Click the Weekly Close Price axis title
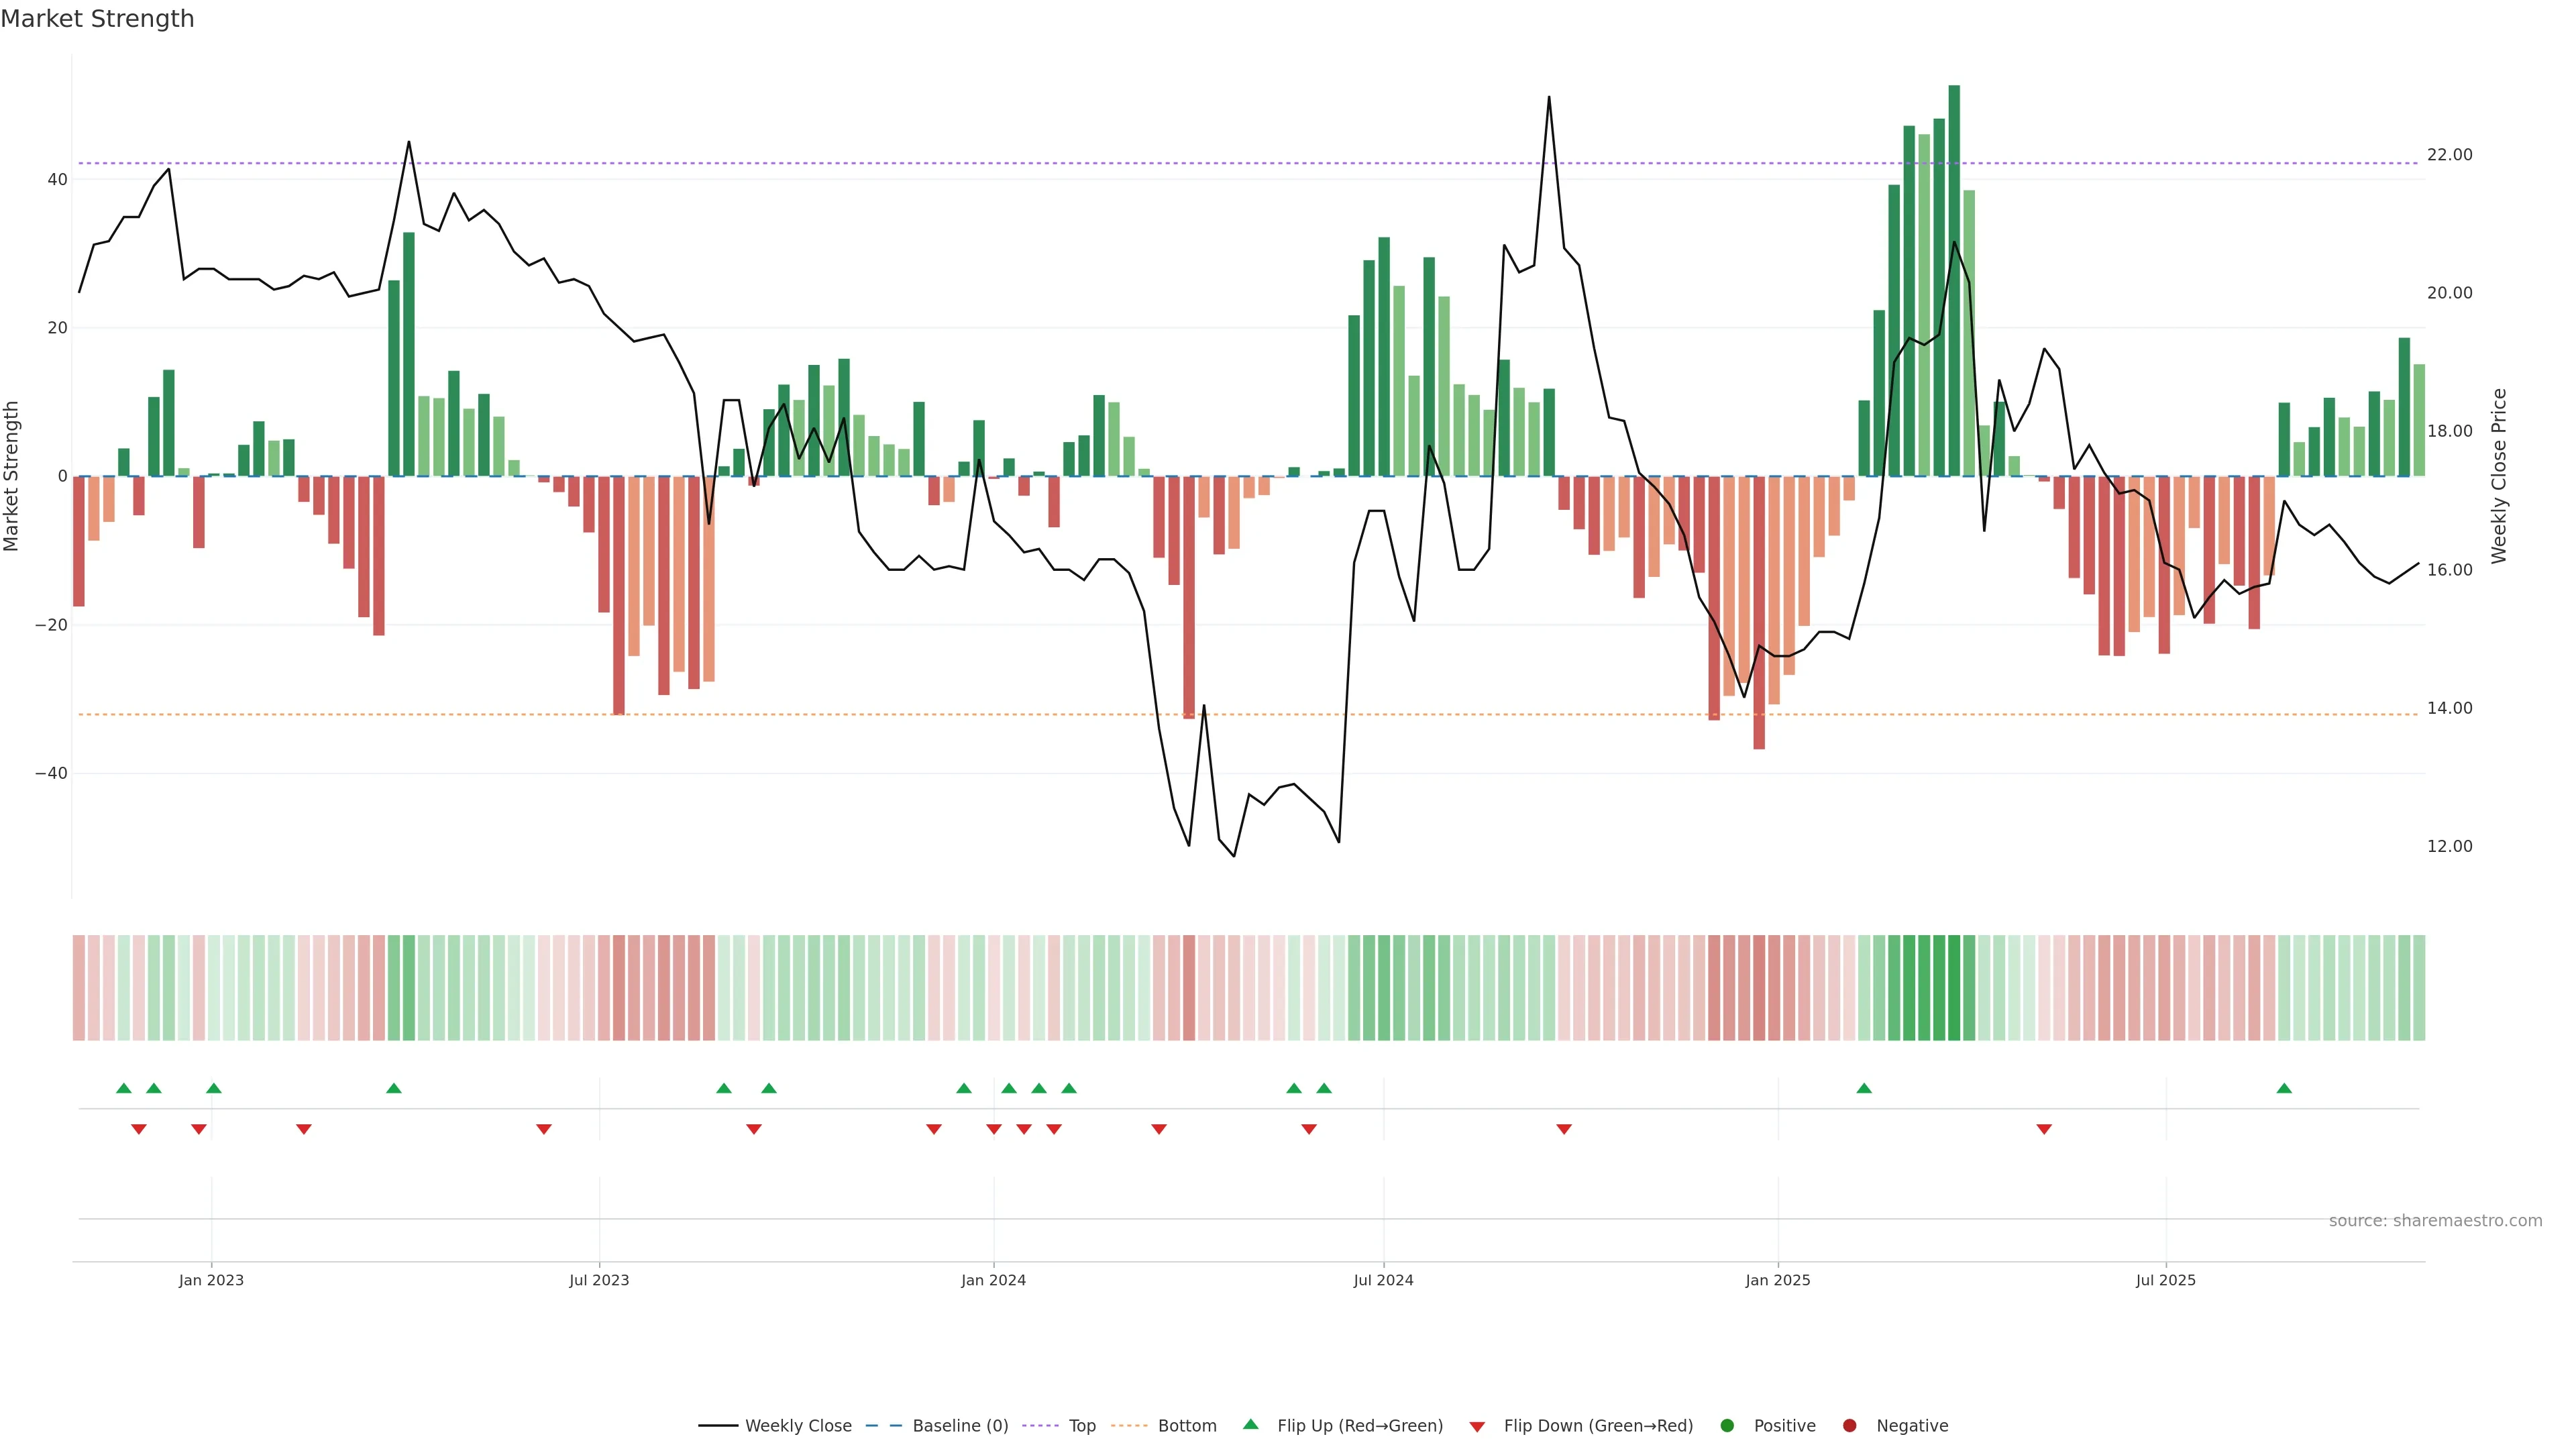 (2499, 476)
